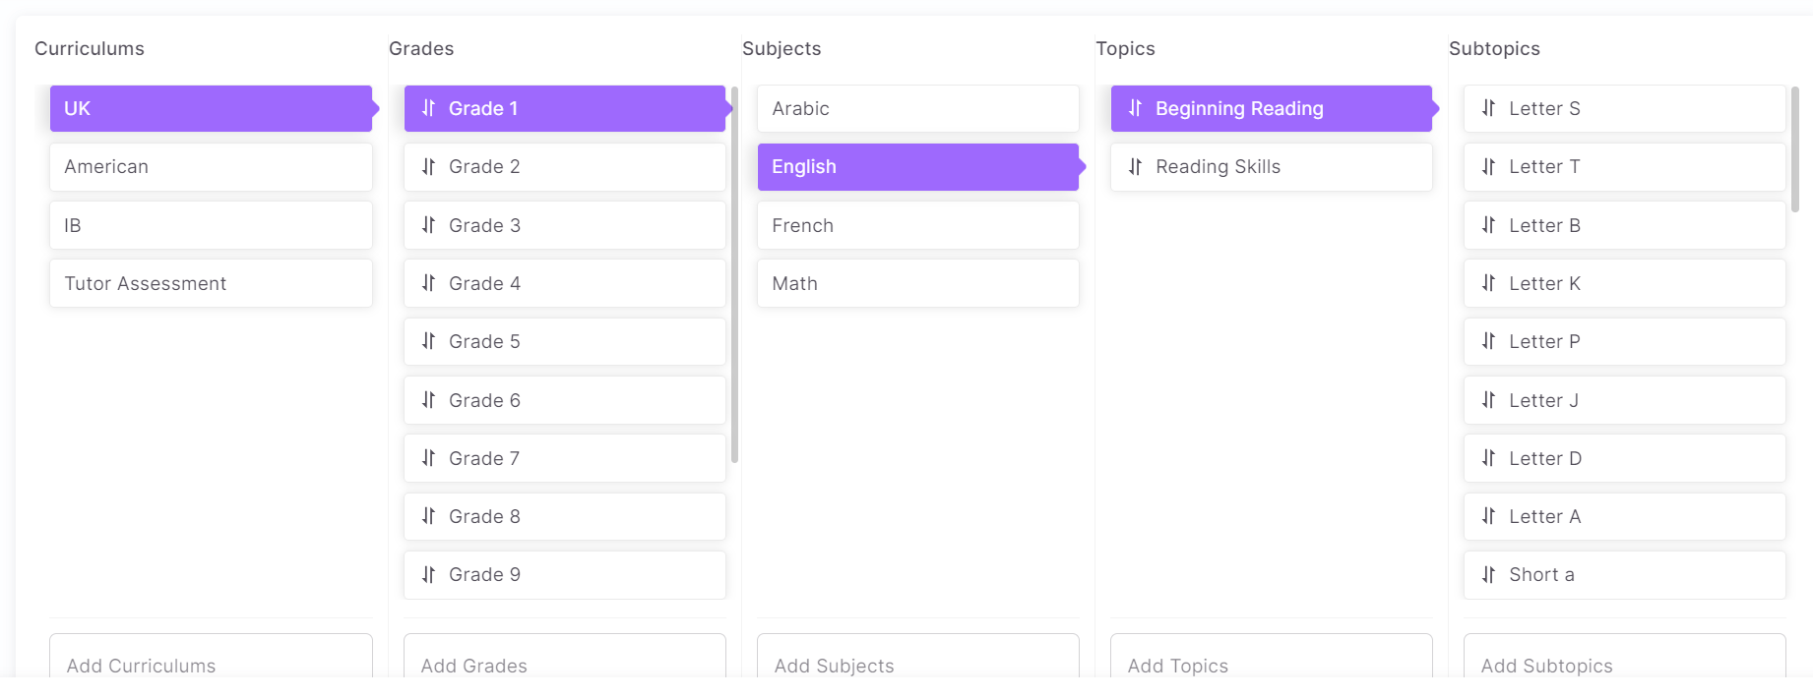Click the reorder icon beside Grade 9
Viewport: 1813px width, 698px height.
[x=428, y=574]
